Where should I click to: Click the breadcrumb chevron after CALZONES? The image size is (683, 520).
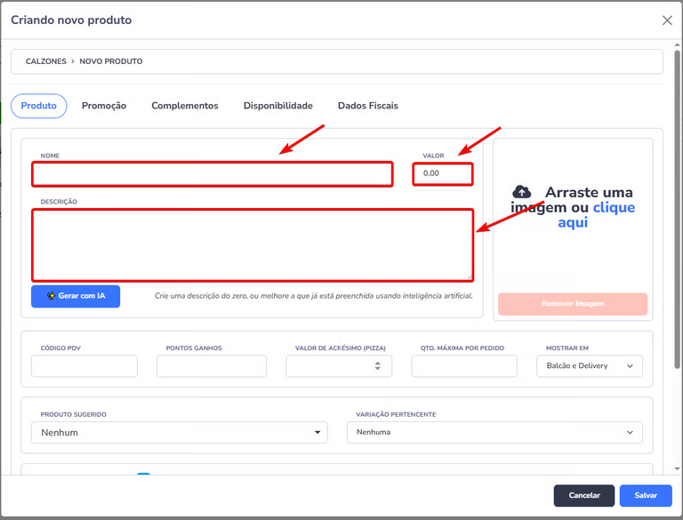(x=72, y=61)
